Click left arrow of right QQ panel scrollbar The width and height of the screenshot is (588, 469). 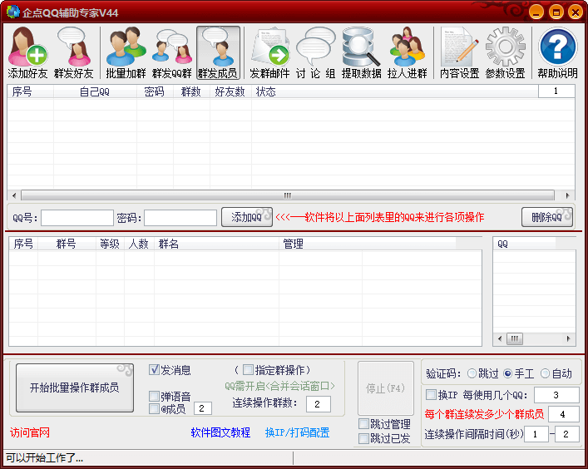(x=500, y=339)
